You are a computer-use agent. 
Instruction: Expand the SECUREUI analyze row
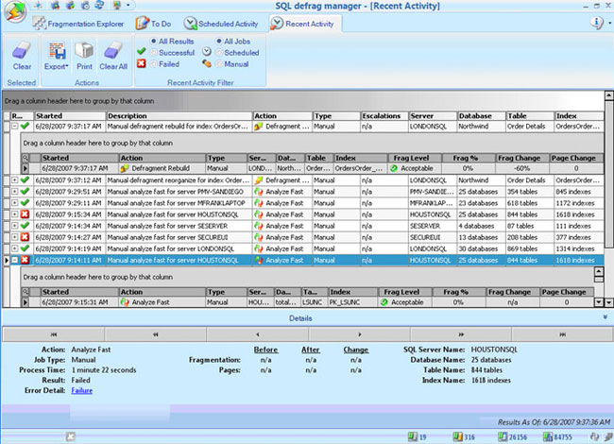[15, 237]
